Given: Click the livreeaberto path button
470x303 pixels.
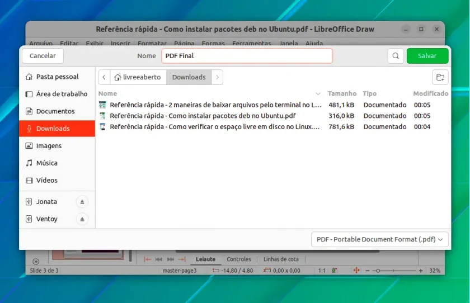Looking at the screenshot, I should [x=138, y=77].
